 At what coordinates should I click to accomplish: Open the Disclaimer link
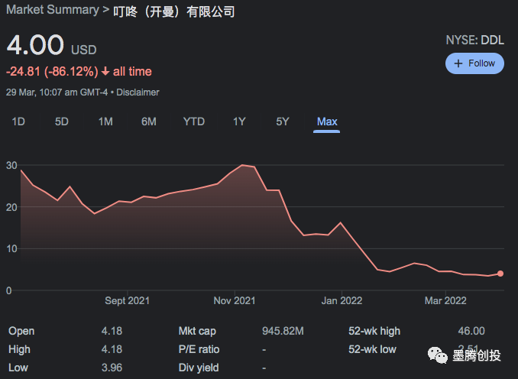pos(138,92)
